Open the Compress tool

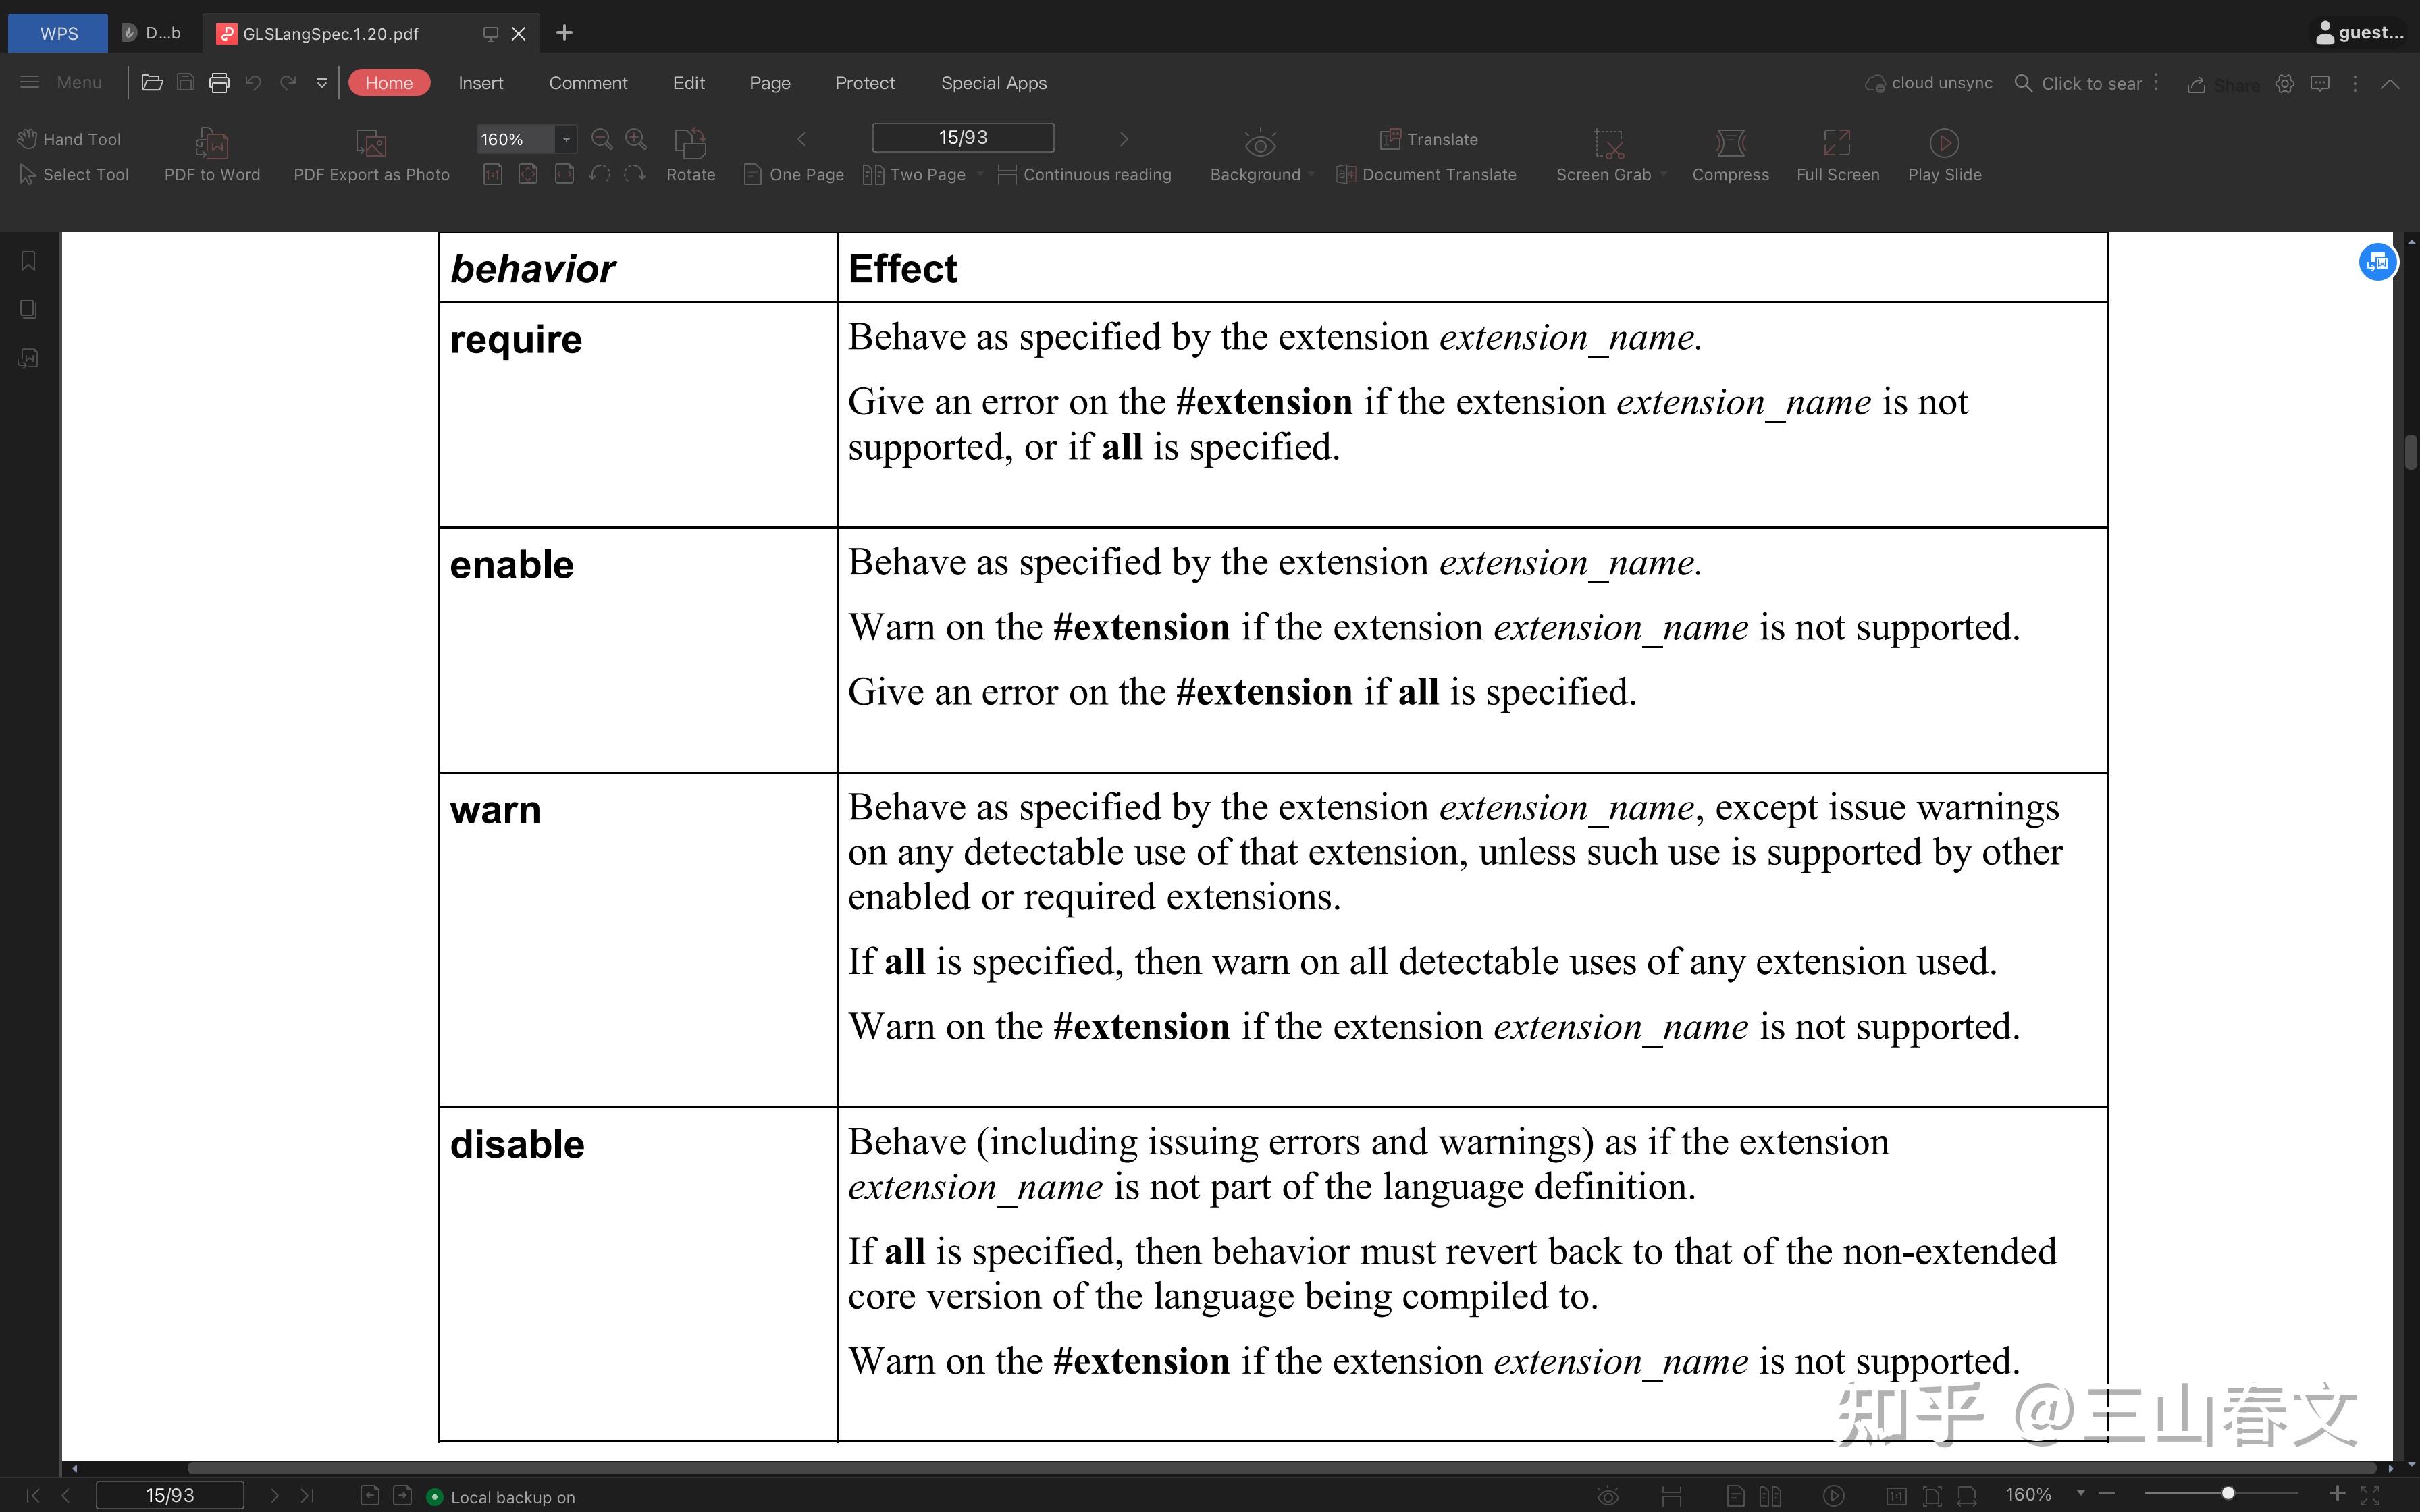coord(1729,155)
